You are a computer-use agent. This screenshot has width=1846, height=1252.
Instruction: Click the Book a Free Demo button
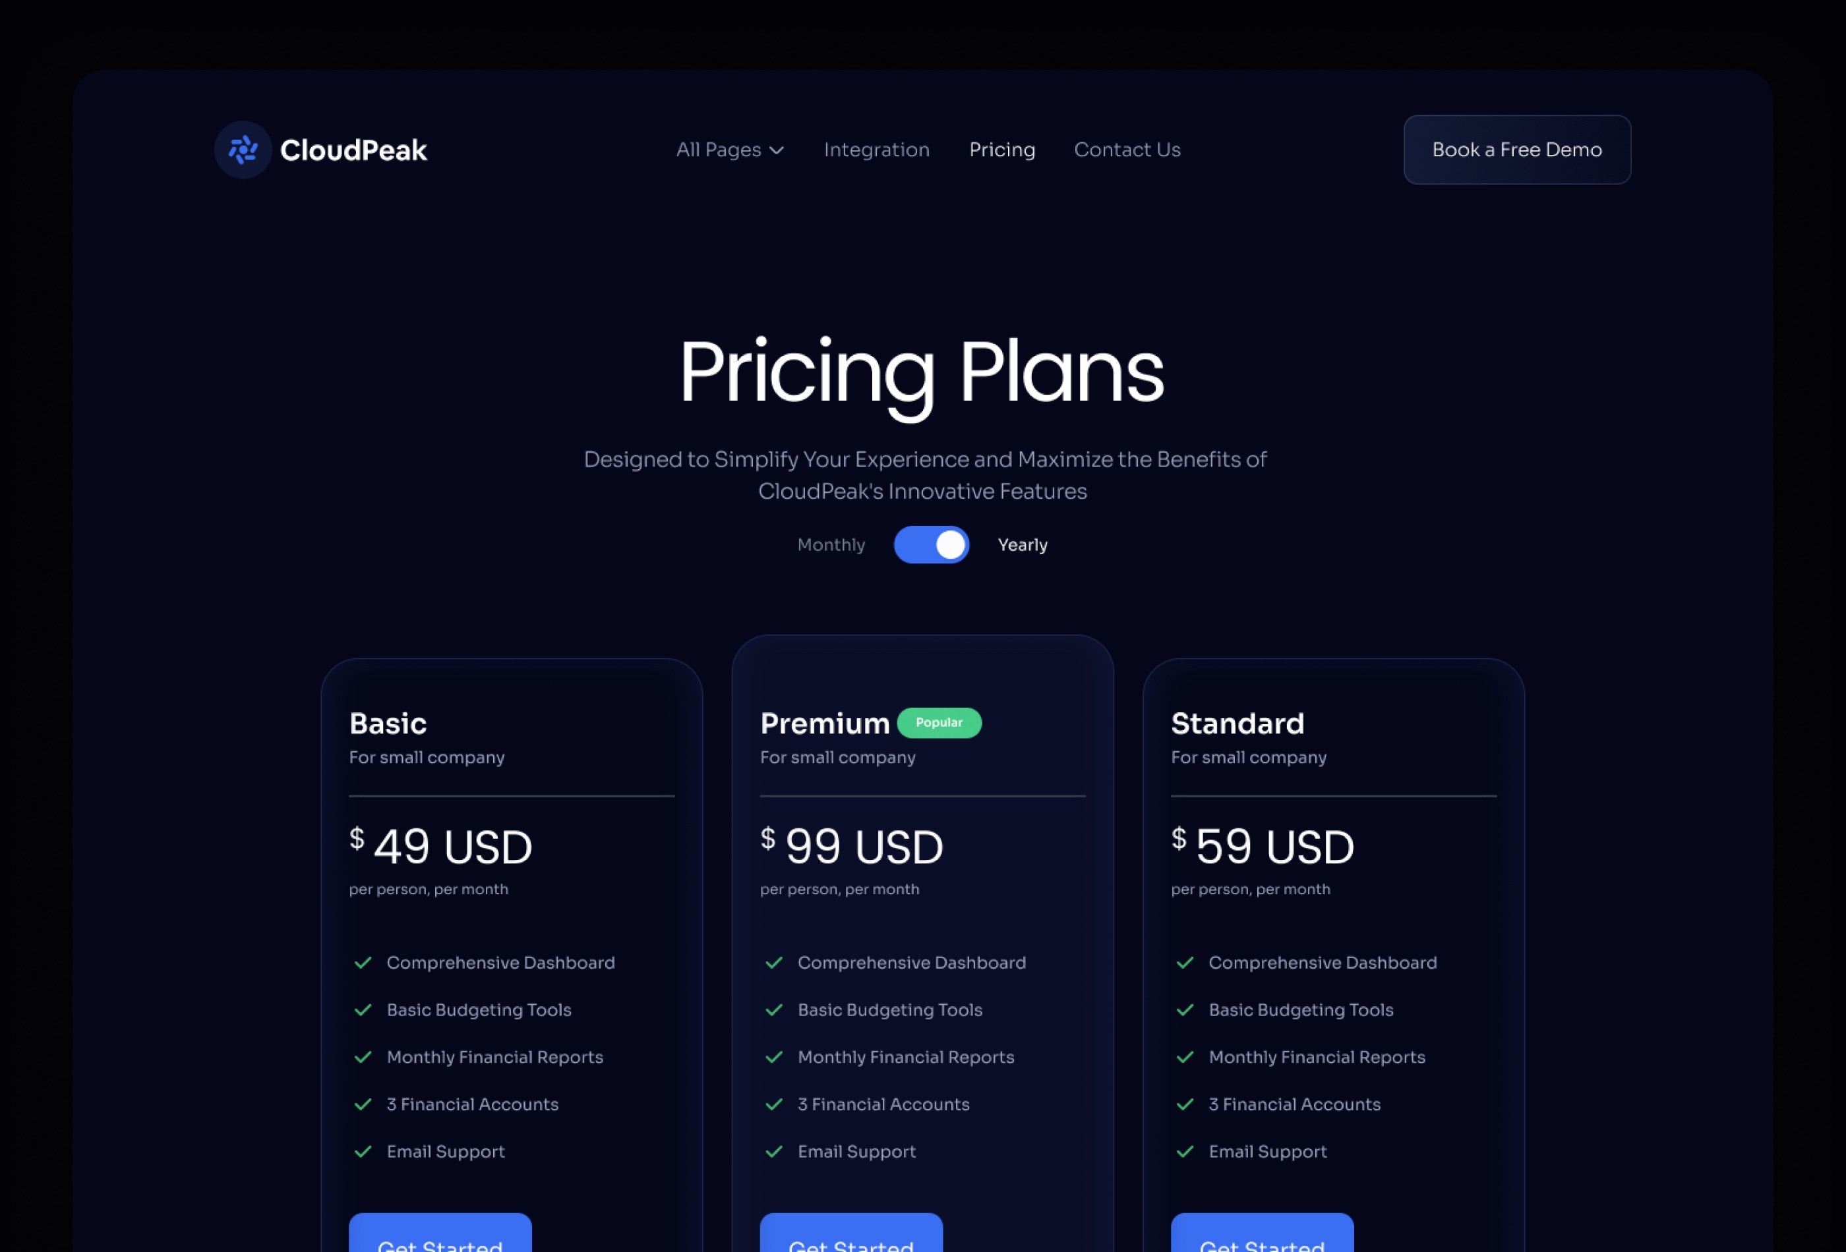[x=1516, y=148]
